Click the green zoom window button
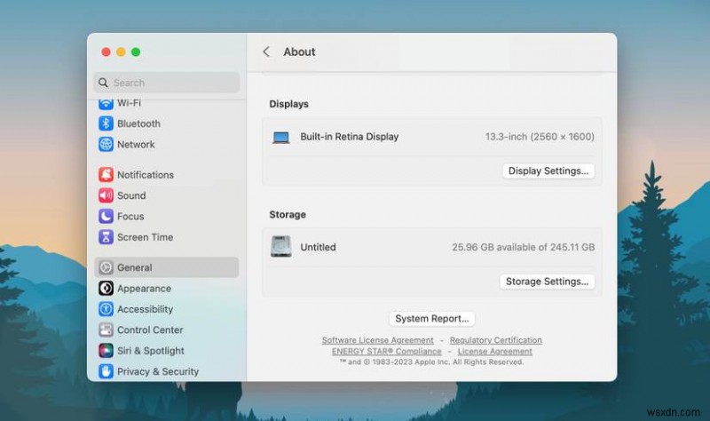710x421 pixels. pos(136,52)
